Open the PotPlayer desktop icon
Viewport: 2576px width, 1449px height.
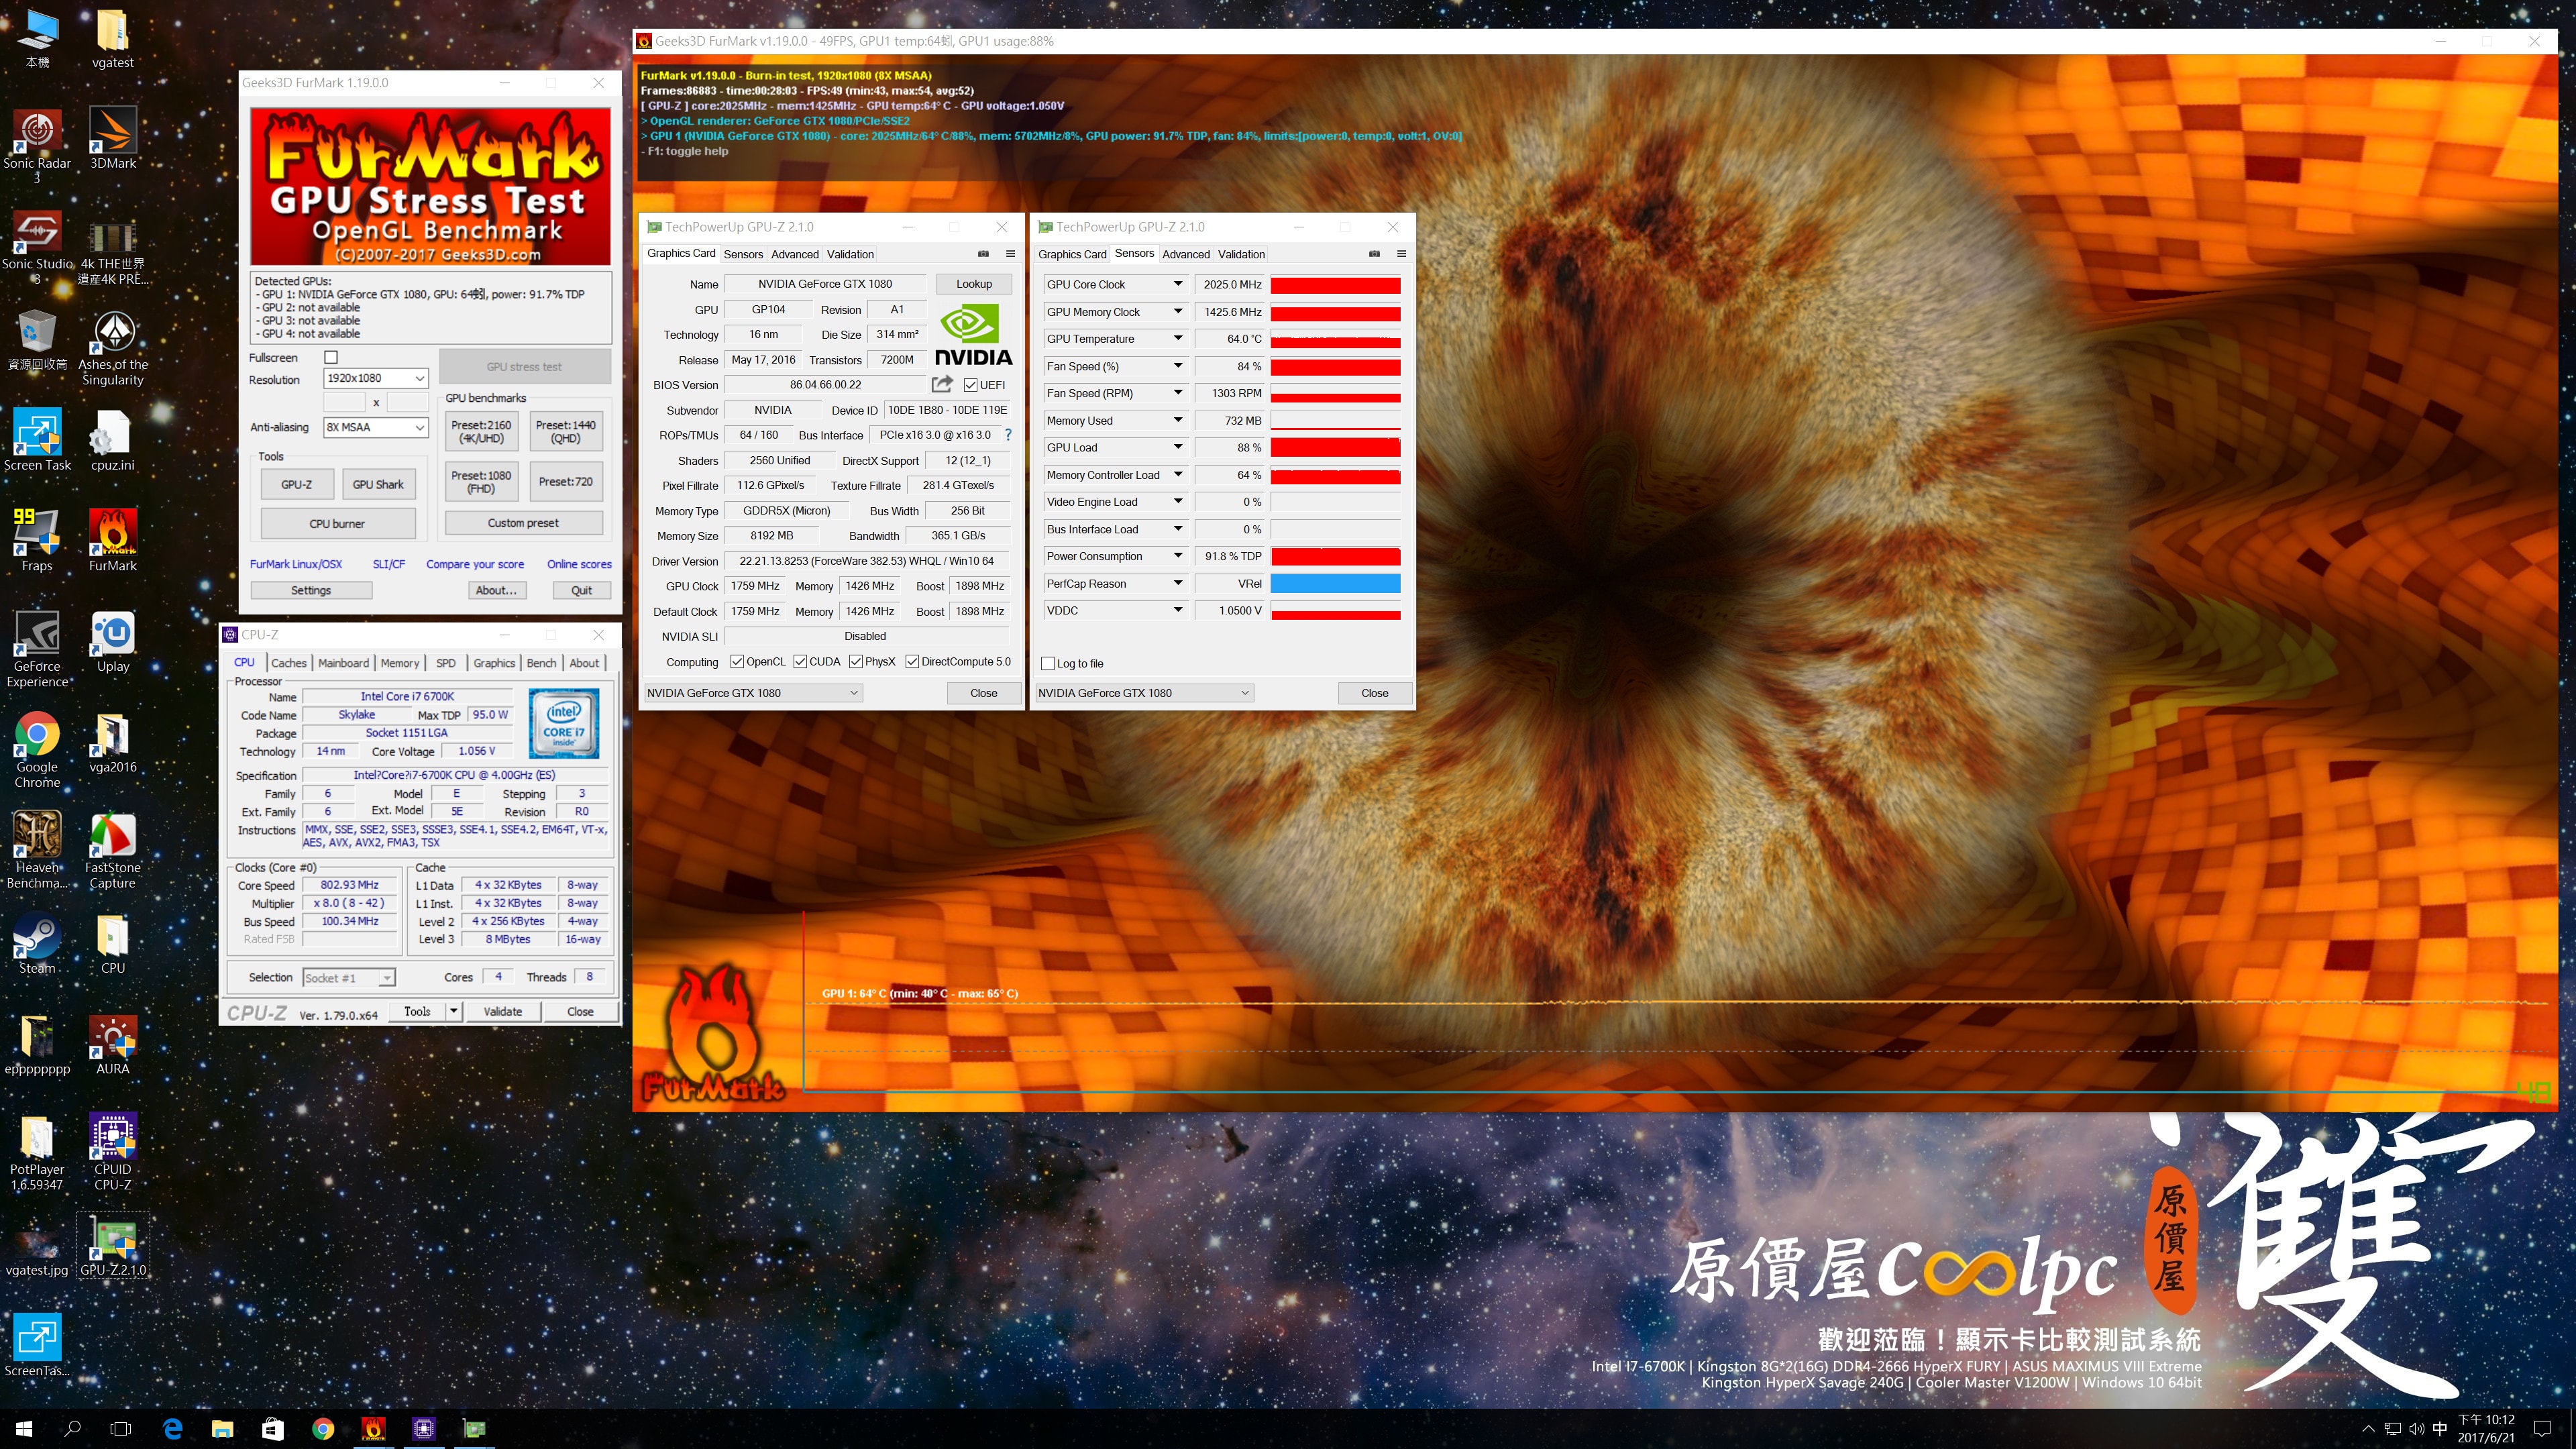tap(37, 1152)
